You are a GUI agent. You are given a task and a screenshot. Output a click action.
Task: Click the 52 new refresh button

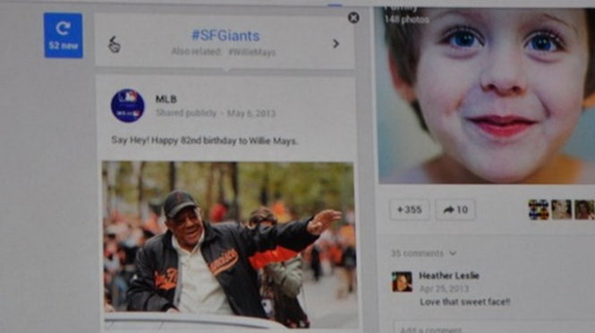pyautogui.click(x=64, y=35)
